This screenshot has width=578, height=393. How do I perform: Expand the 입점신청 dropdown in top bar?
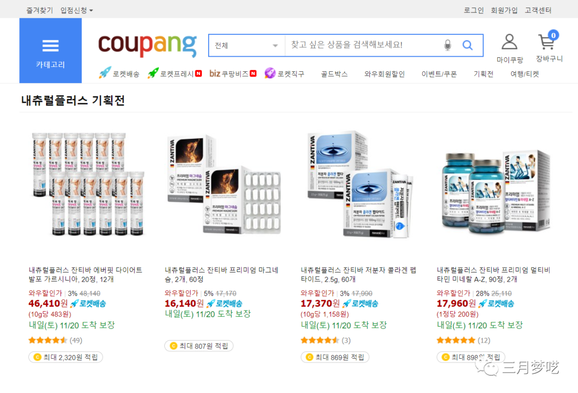tap(77, 10)
